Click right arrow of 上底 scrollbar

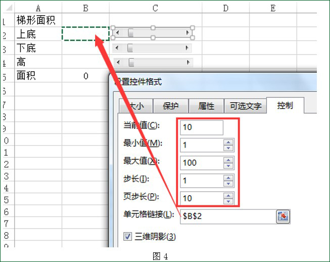187,33
